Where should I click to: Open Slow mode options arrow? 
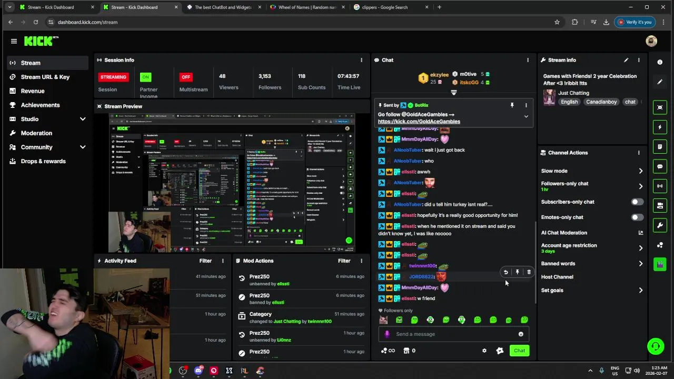pos(640,171)
